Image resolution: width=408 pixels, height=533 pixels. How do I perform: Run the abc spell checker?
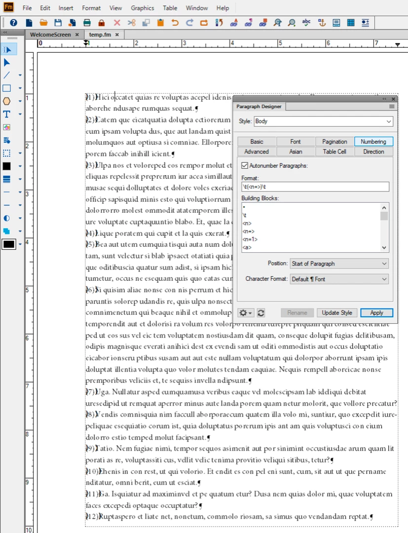[x=306, y=23]
